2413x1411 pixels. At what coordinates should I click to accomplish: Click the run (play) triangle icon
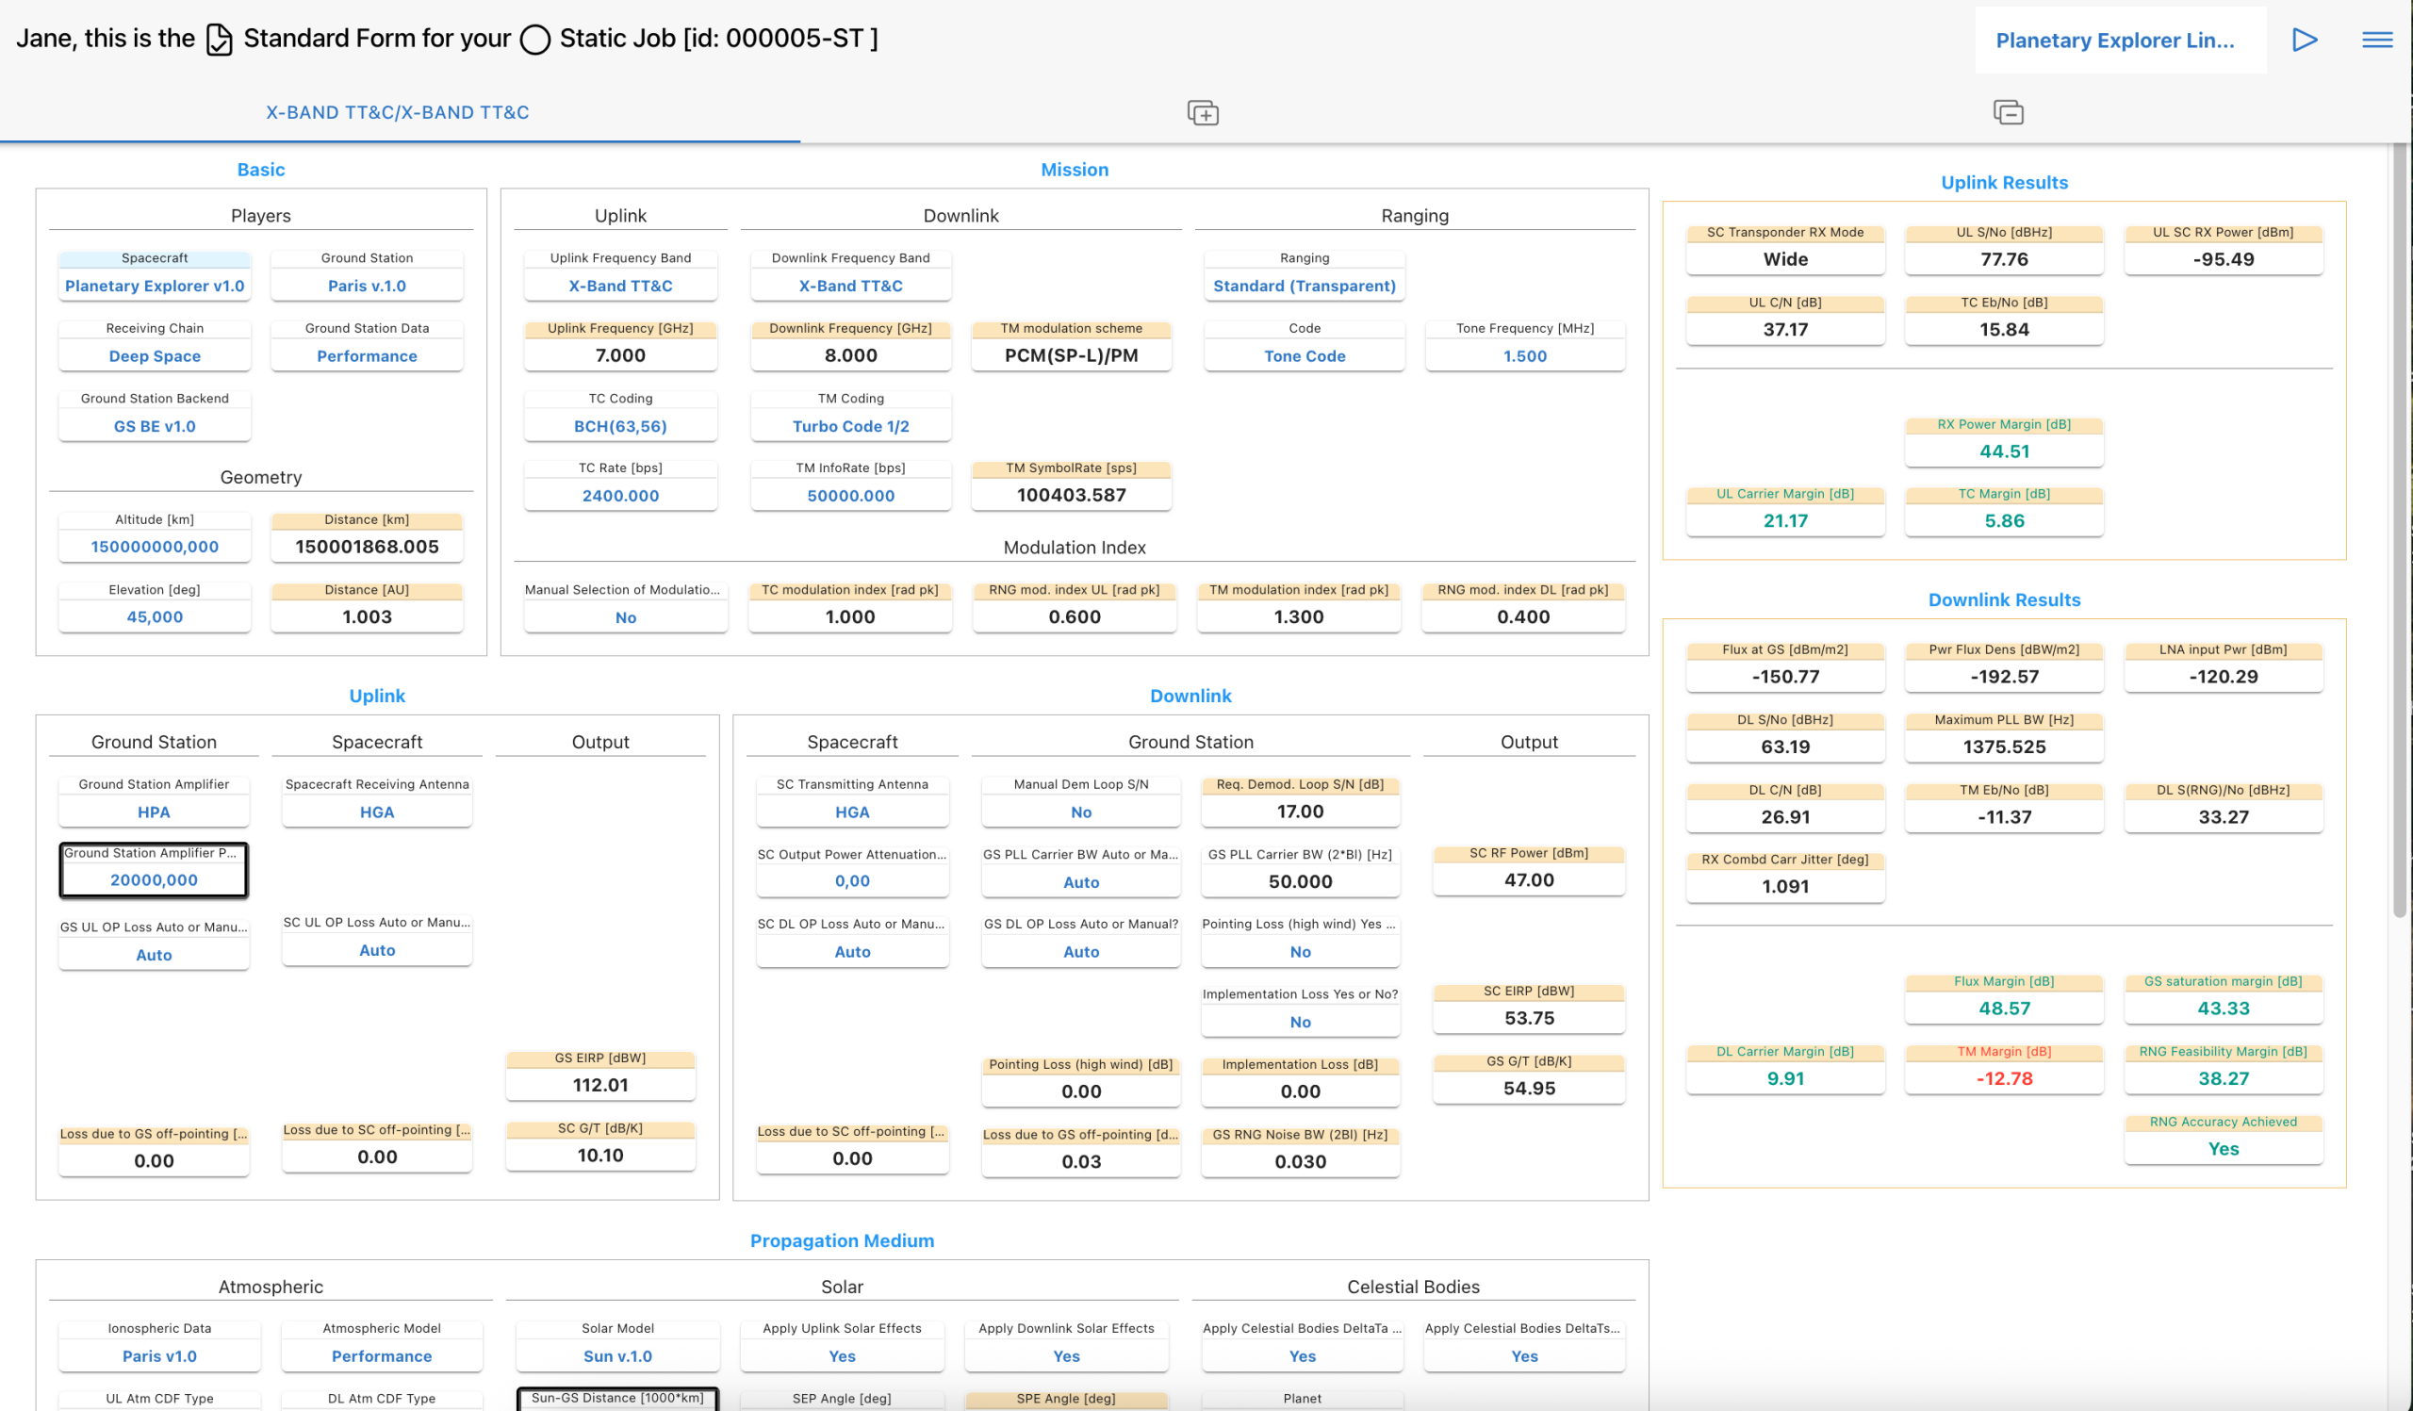pos(2305,41)
